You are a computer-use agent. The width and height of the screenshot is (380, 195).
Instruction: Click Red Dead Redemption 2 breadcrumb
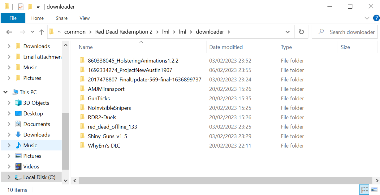124,32
